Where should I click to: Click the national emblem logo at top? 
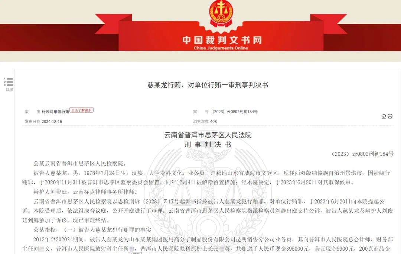[221, 12]
